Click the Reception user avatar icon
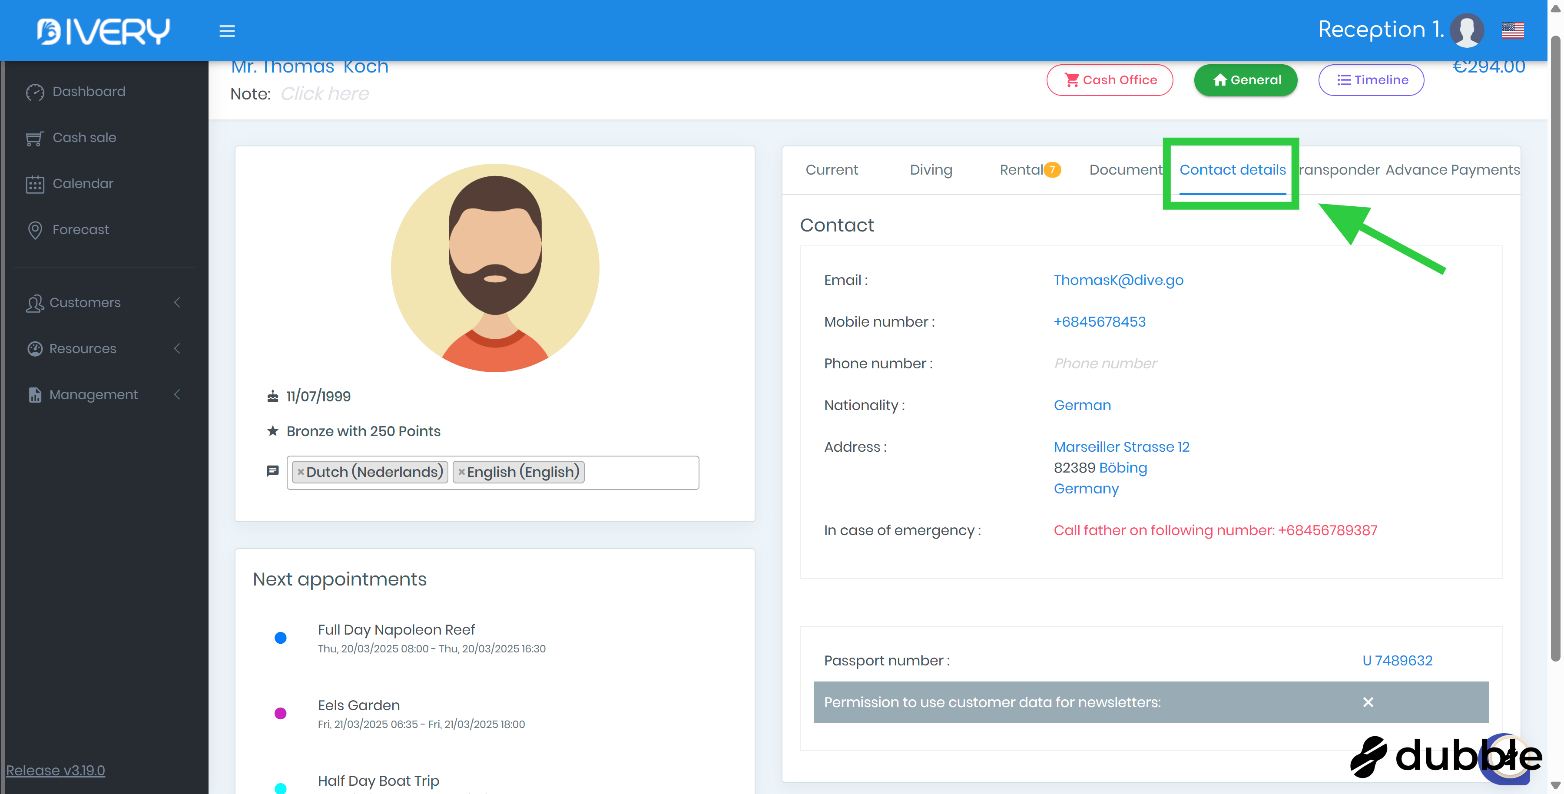Image resolution: width=1564 pixels, height=794 pixels. point(1467,30)
